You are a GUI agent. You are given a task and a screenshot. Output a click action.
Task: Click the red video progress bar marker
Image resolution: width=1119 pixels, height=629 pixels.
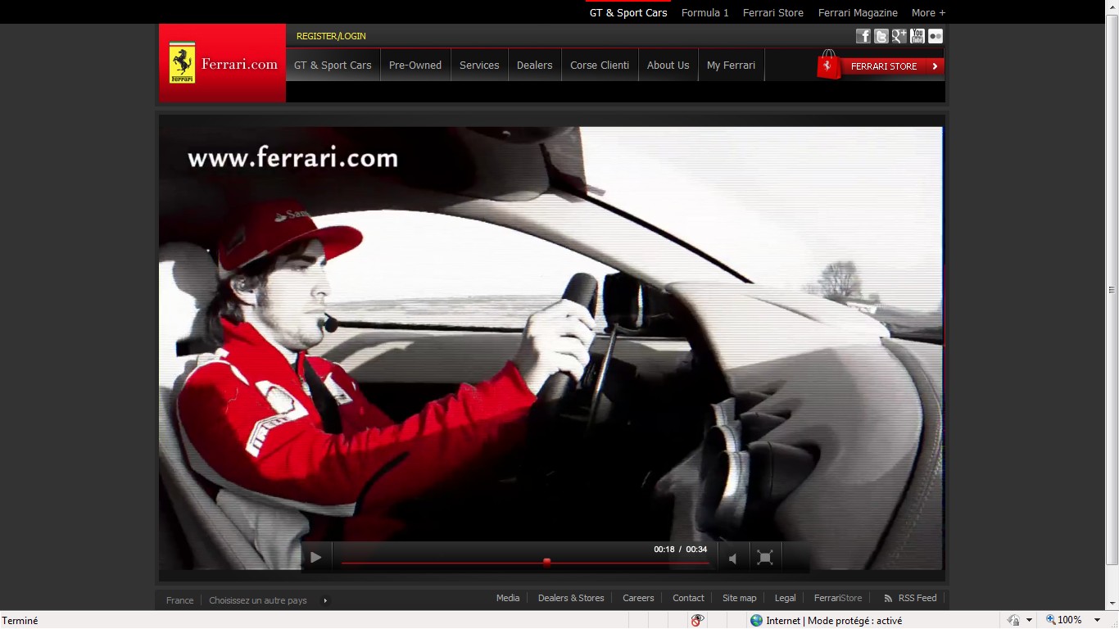click(546, 562)
